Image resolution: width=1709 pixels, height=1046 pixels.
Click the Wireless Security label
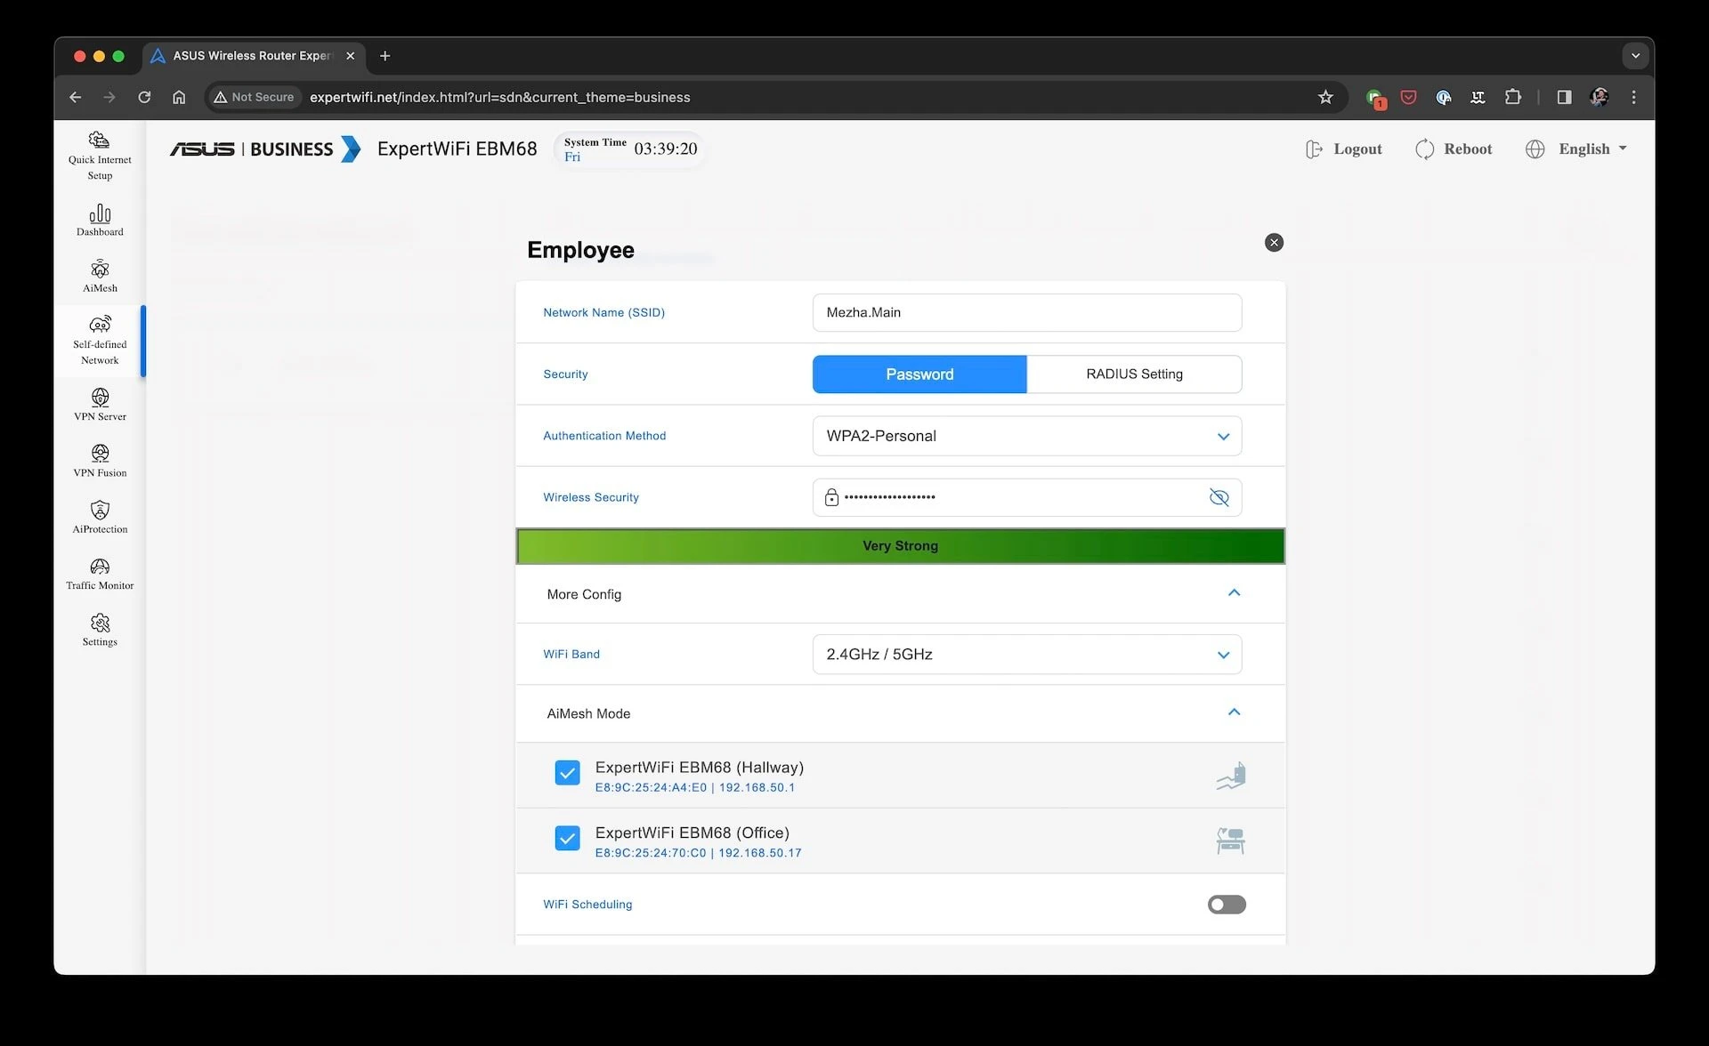[x=591, y=497]
